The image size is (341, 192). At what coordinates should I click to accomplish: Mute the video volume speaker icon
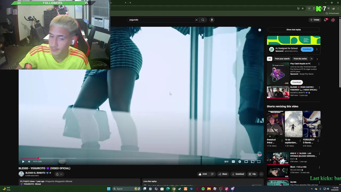click(x=29, y=162)
